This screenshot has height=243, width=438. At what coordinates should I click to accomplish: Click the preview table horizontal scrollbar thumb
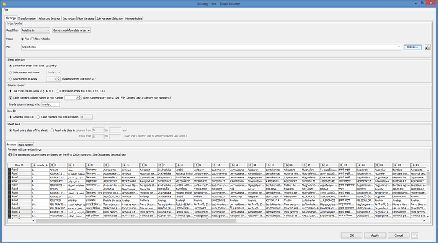point(136,221)
